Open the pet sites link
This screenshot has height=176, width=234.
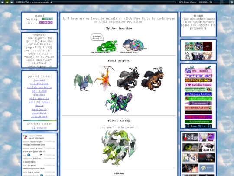[39, 91]
